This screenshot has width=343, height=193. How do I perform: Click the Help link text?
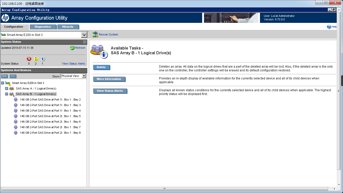pyautogui.click(x=334, y=27)
